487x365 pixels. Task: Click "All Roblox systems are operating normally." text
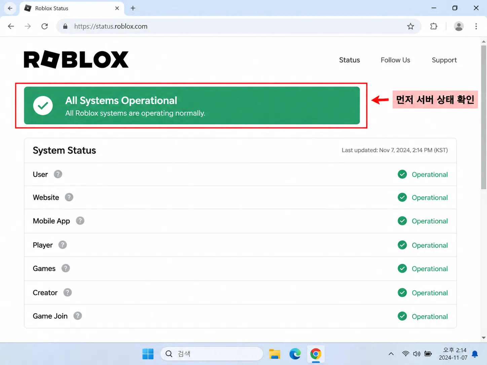[x=135, y=113]
